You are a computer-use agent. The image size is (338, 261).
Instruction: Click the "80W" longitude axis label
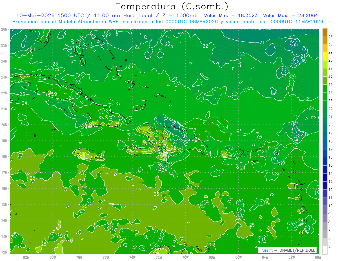coord(53,257)
